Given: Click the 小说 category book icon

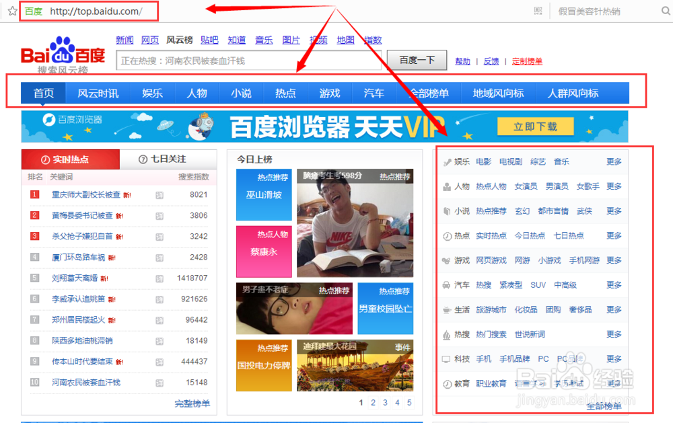Looking at the screenshot, I should click(447, 211).
